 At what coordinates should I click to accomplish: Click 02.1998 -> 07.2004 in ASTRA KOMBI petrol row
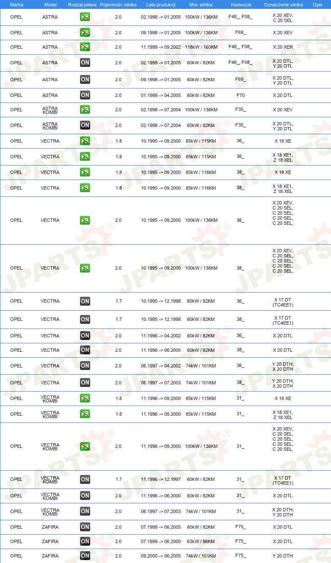161,110
